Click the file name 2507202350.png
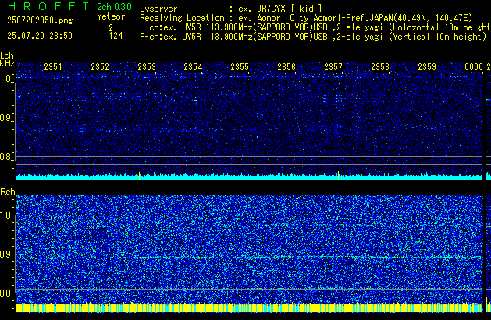This screenshot has height=320, width=491. pos(40,20)
